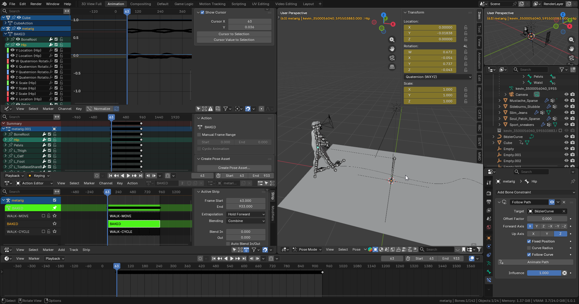Set Forward Axis to Y
Screen dimensions: 579x304
pos(537,226)
